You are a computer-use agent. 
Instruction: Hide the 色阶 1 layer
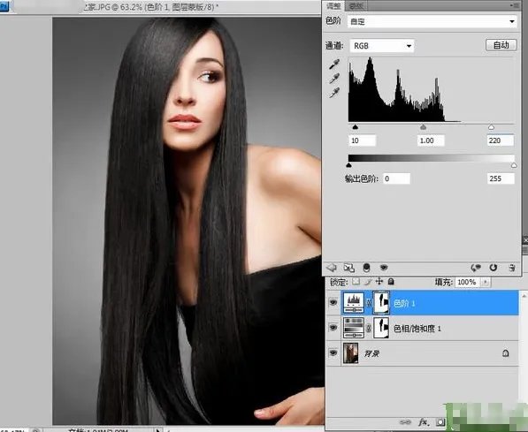(333, 302)
